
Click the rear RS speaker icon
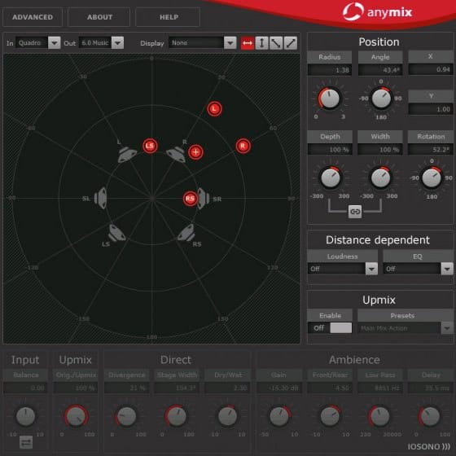[186, 233]
